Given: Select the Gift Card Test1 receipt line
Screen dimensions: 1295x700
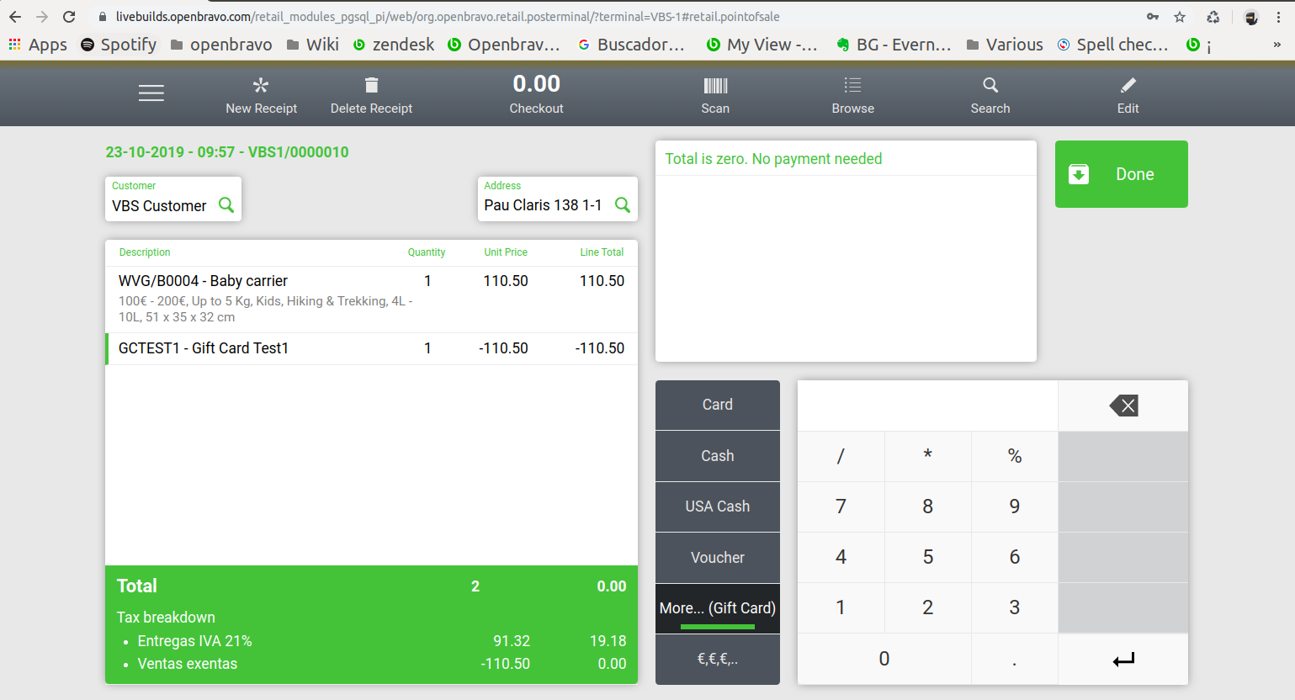Looking at the screenshot, I should pos(371,348).
